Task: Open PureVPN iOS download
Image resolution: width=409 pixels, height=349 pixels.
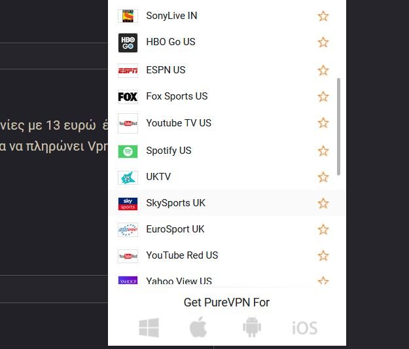Action: click(x=305, y=328)
